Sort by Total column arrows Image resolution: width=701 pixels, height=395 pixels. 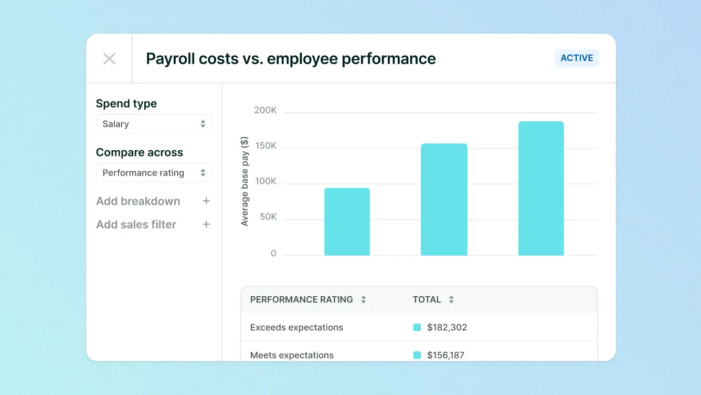tap(451, 300)
